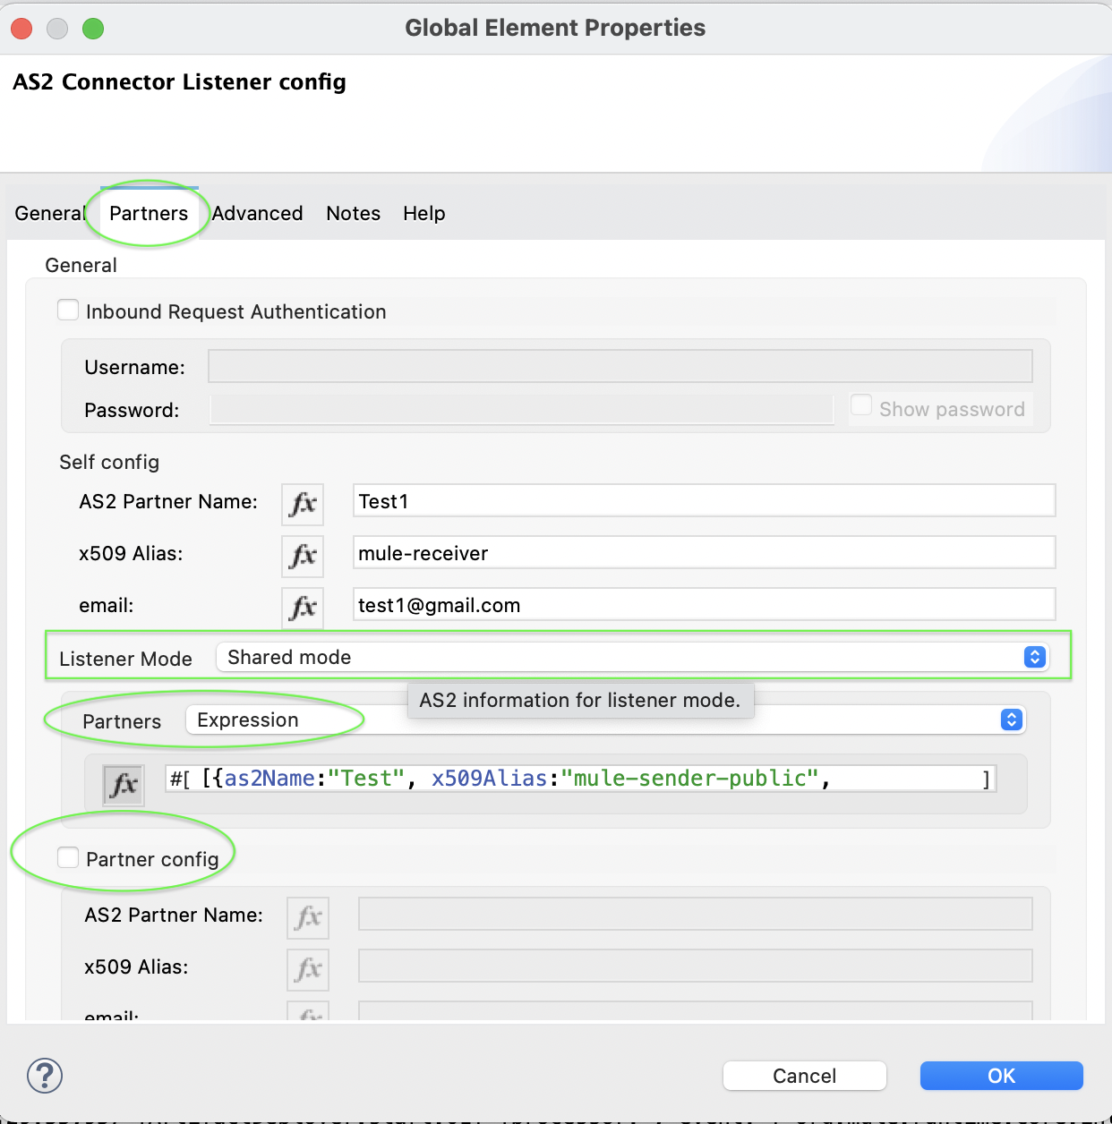Switch to the Advanced tab
Viewport: 1112px width, 1124px height.
(258, 214)
